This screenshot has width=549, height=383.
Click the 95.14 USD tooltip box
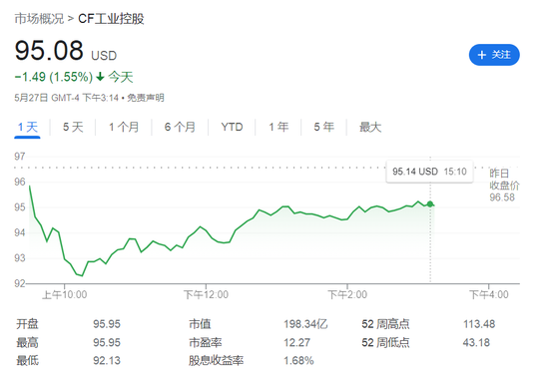(429, 172)
